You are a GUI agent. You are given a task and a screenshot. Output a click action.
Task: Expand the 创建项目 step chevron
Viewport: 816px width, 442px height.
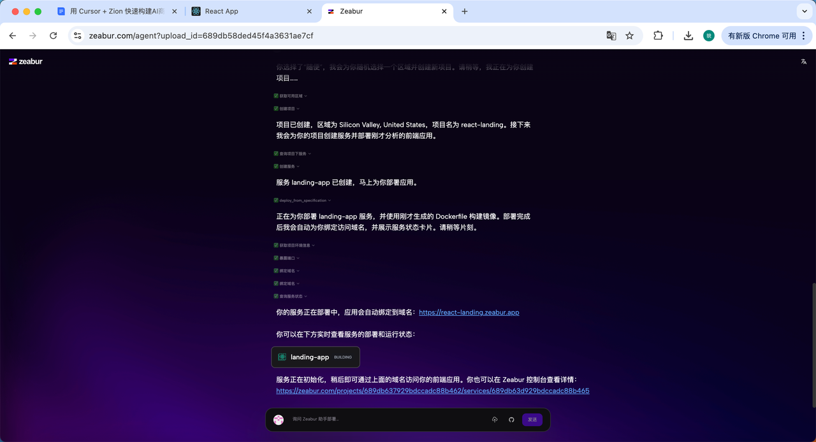[298, 109]
